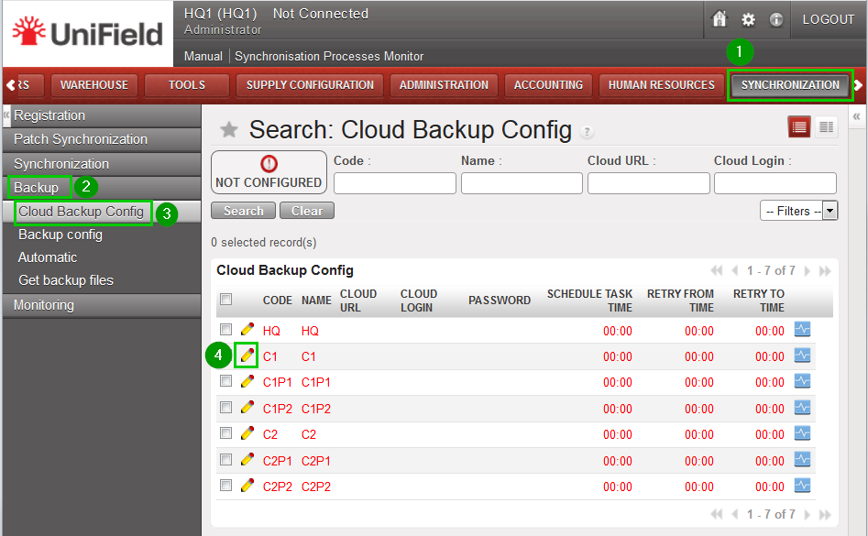Add page to shortcuts with star icon
Image resolution: width=868 pixels, height=536 pixels.
tap(229, 130)
